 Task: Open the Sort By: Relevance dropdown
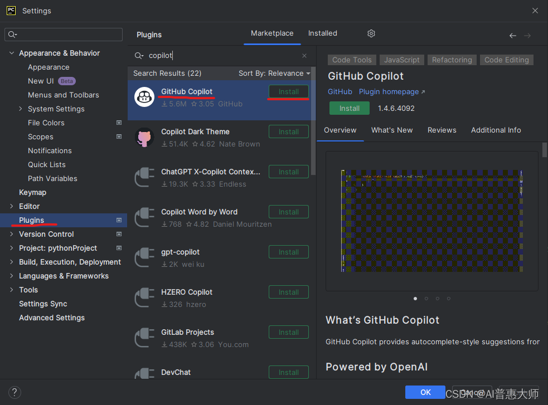[x=274, y=74]
